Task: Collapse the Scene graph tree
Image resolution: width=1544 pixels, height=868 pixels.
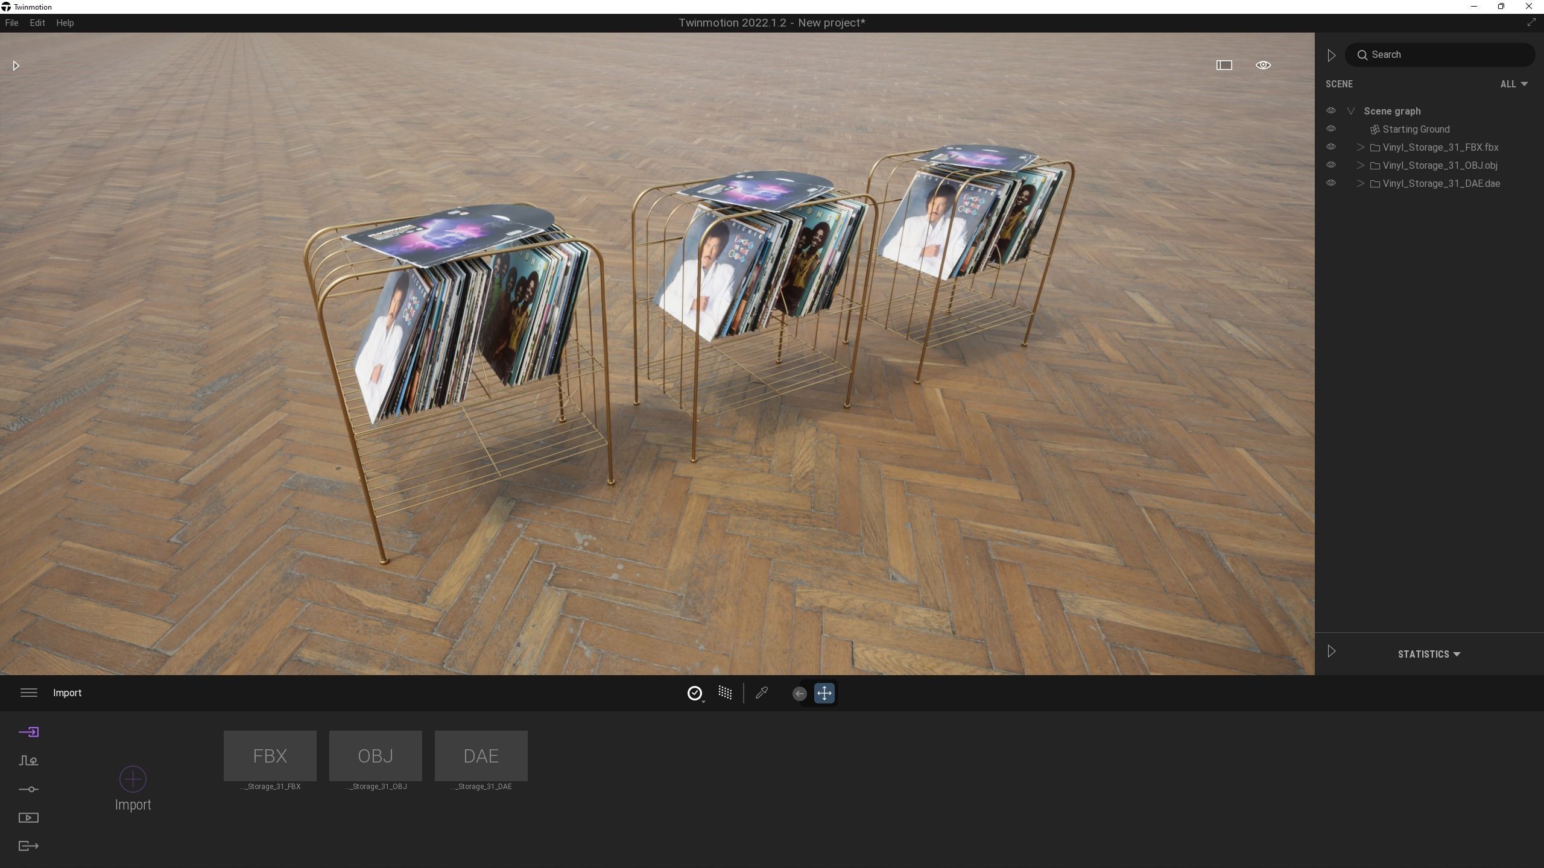Action: [x=1351, y=112]
